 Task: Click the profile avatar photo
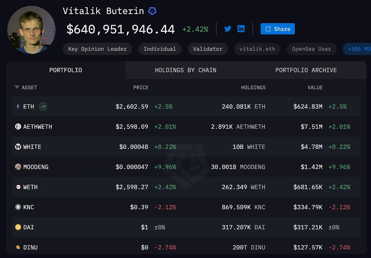click(31, 30)
